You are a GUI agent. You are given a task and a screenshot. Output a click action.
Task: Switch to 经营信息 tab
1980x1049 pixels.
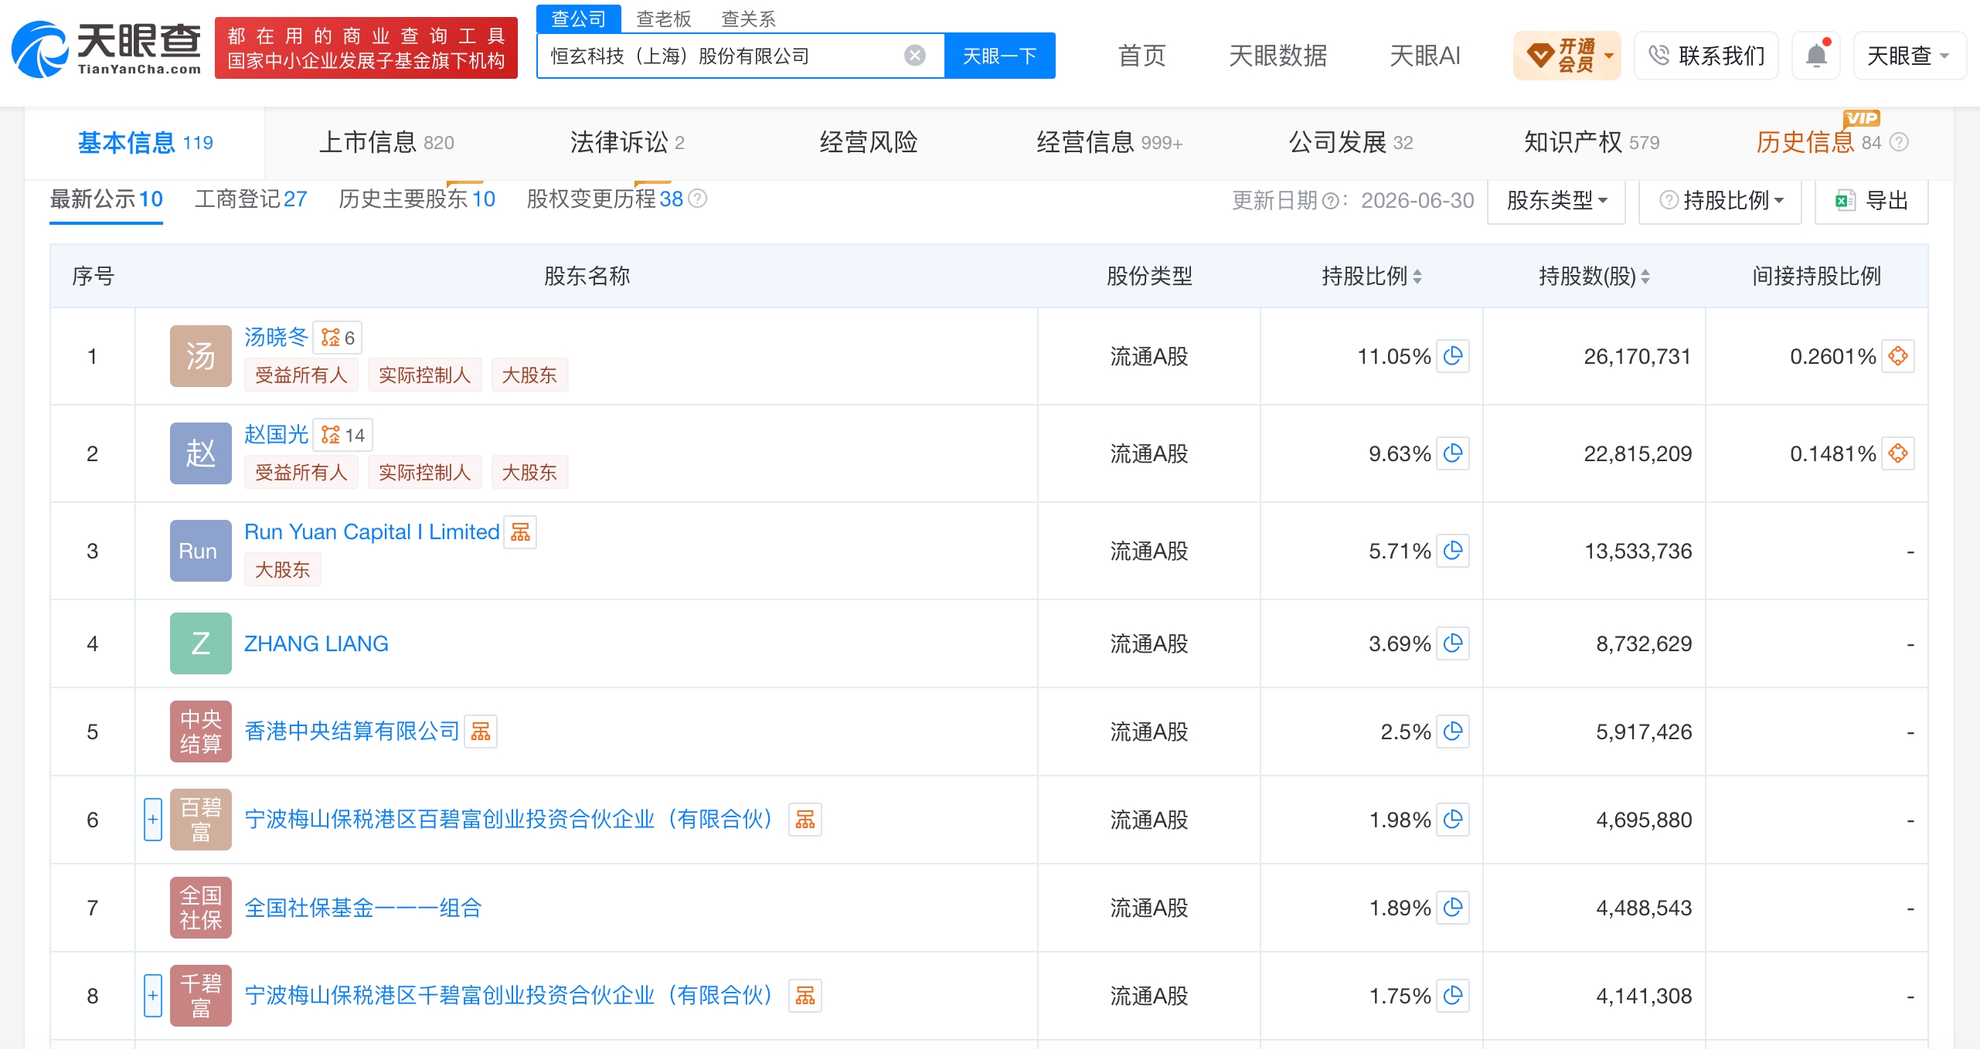tap(1109, 142)
